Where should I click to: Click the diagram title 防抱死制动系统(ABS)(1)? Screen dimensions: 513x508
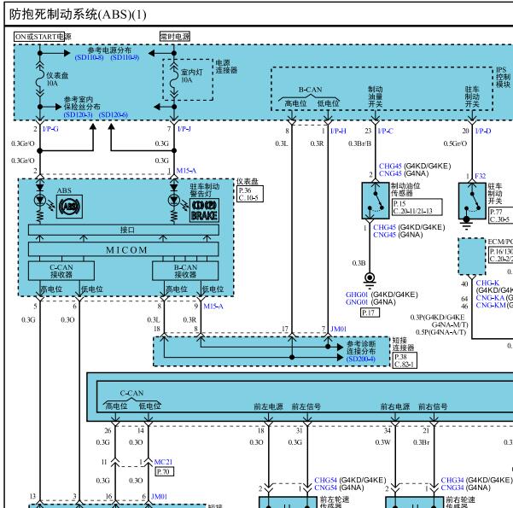[x=78, y=15]
